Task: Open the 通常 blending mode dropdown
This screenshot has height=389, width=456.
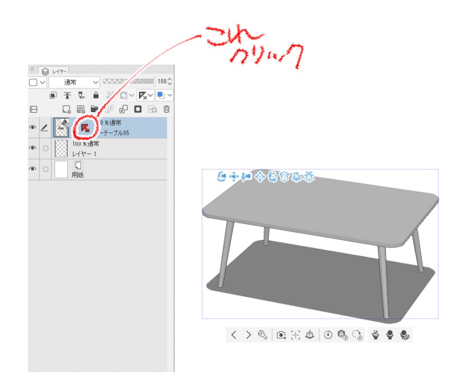Action: (x=74, y=82)
